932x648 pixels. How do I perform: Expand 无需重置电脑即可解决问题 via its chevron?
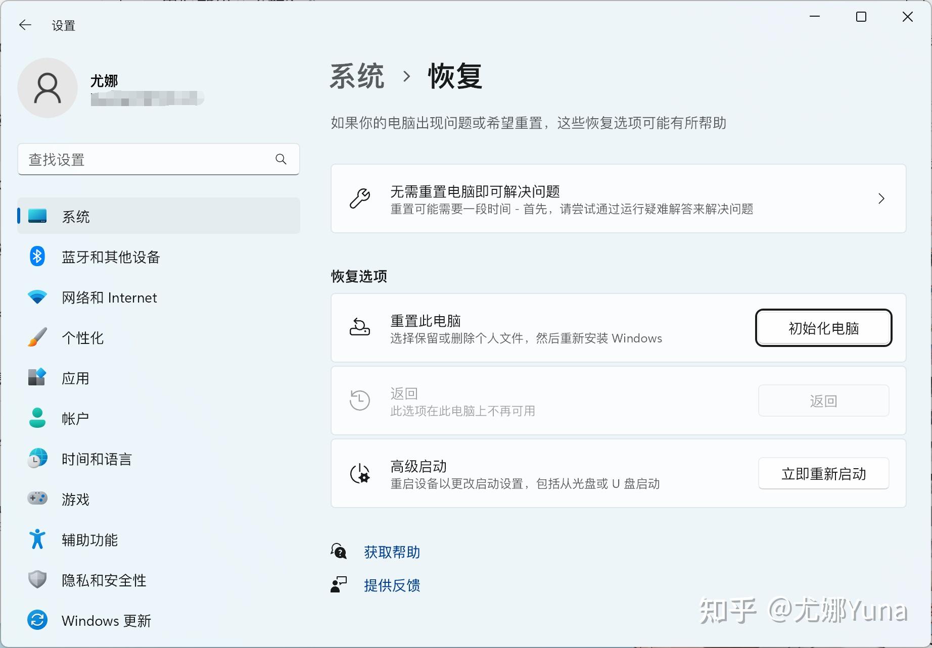click(x=881, y=198)
